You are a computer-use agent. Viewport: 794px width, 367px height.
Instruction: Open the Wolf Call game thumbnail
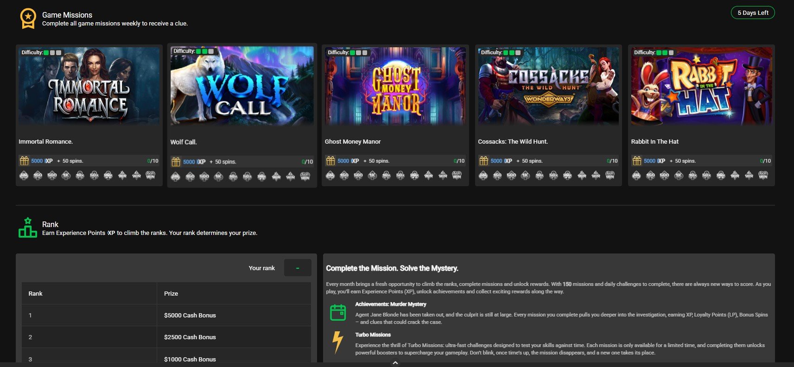coord(242,86)
